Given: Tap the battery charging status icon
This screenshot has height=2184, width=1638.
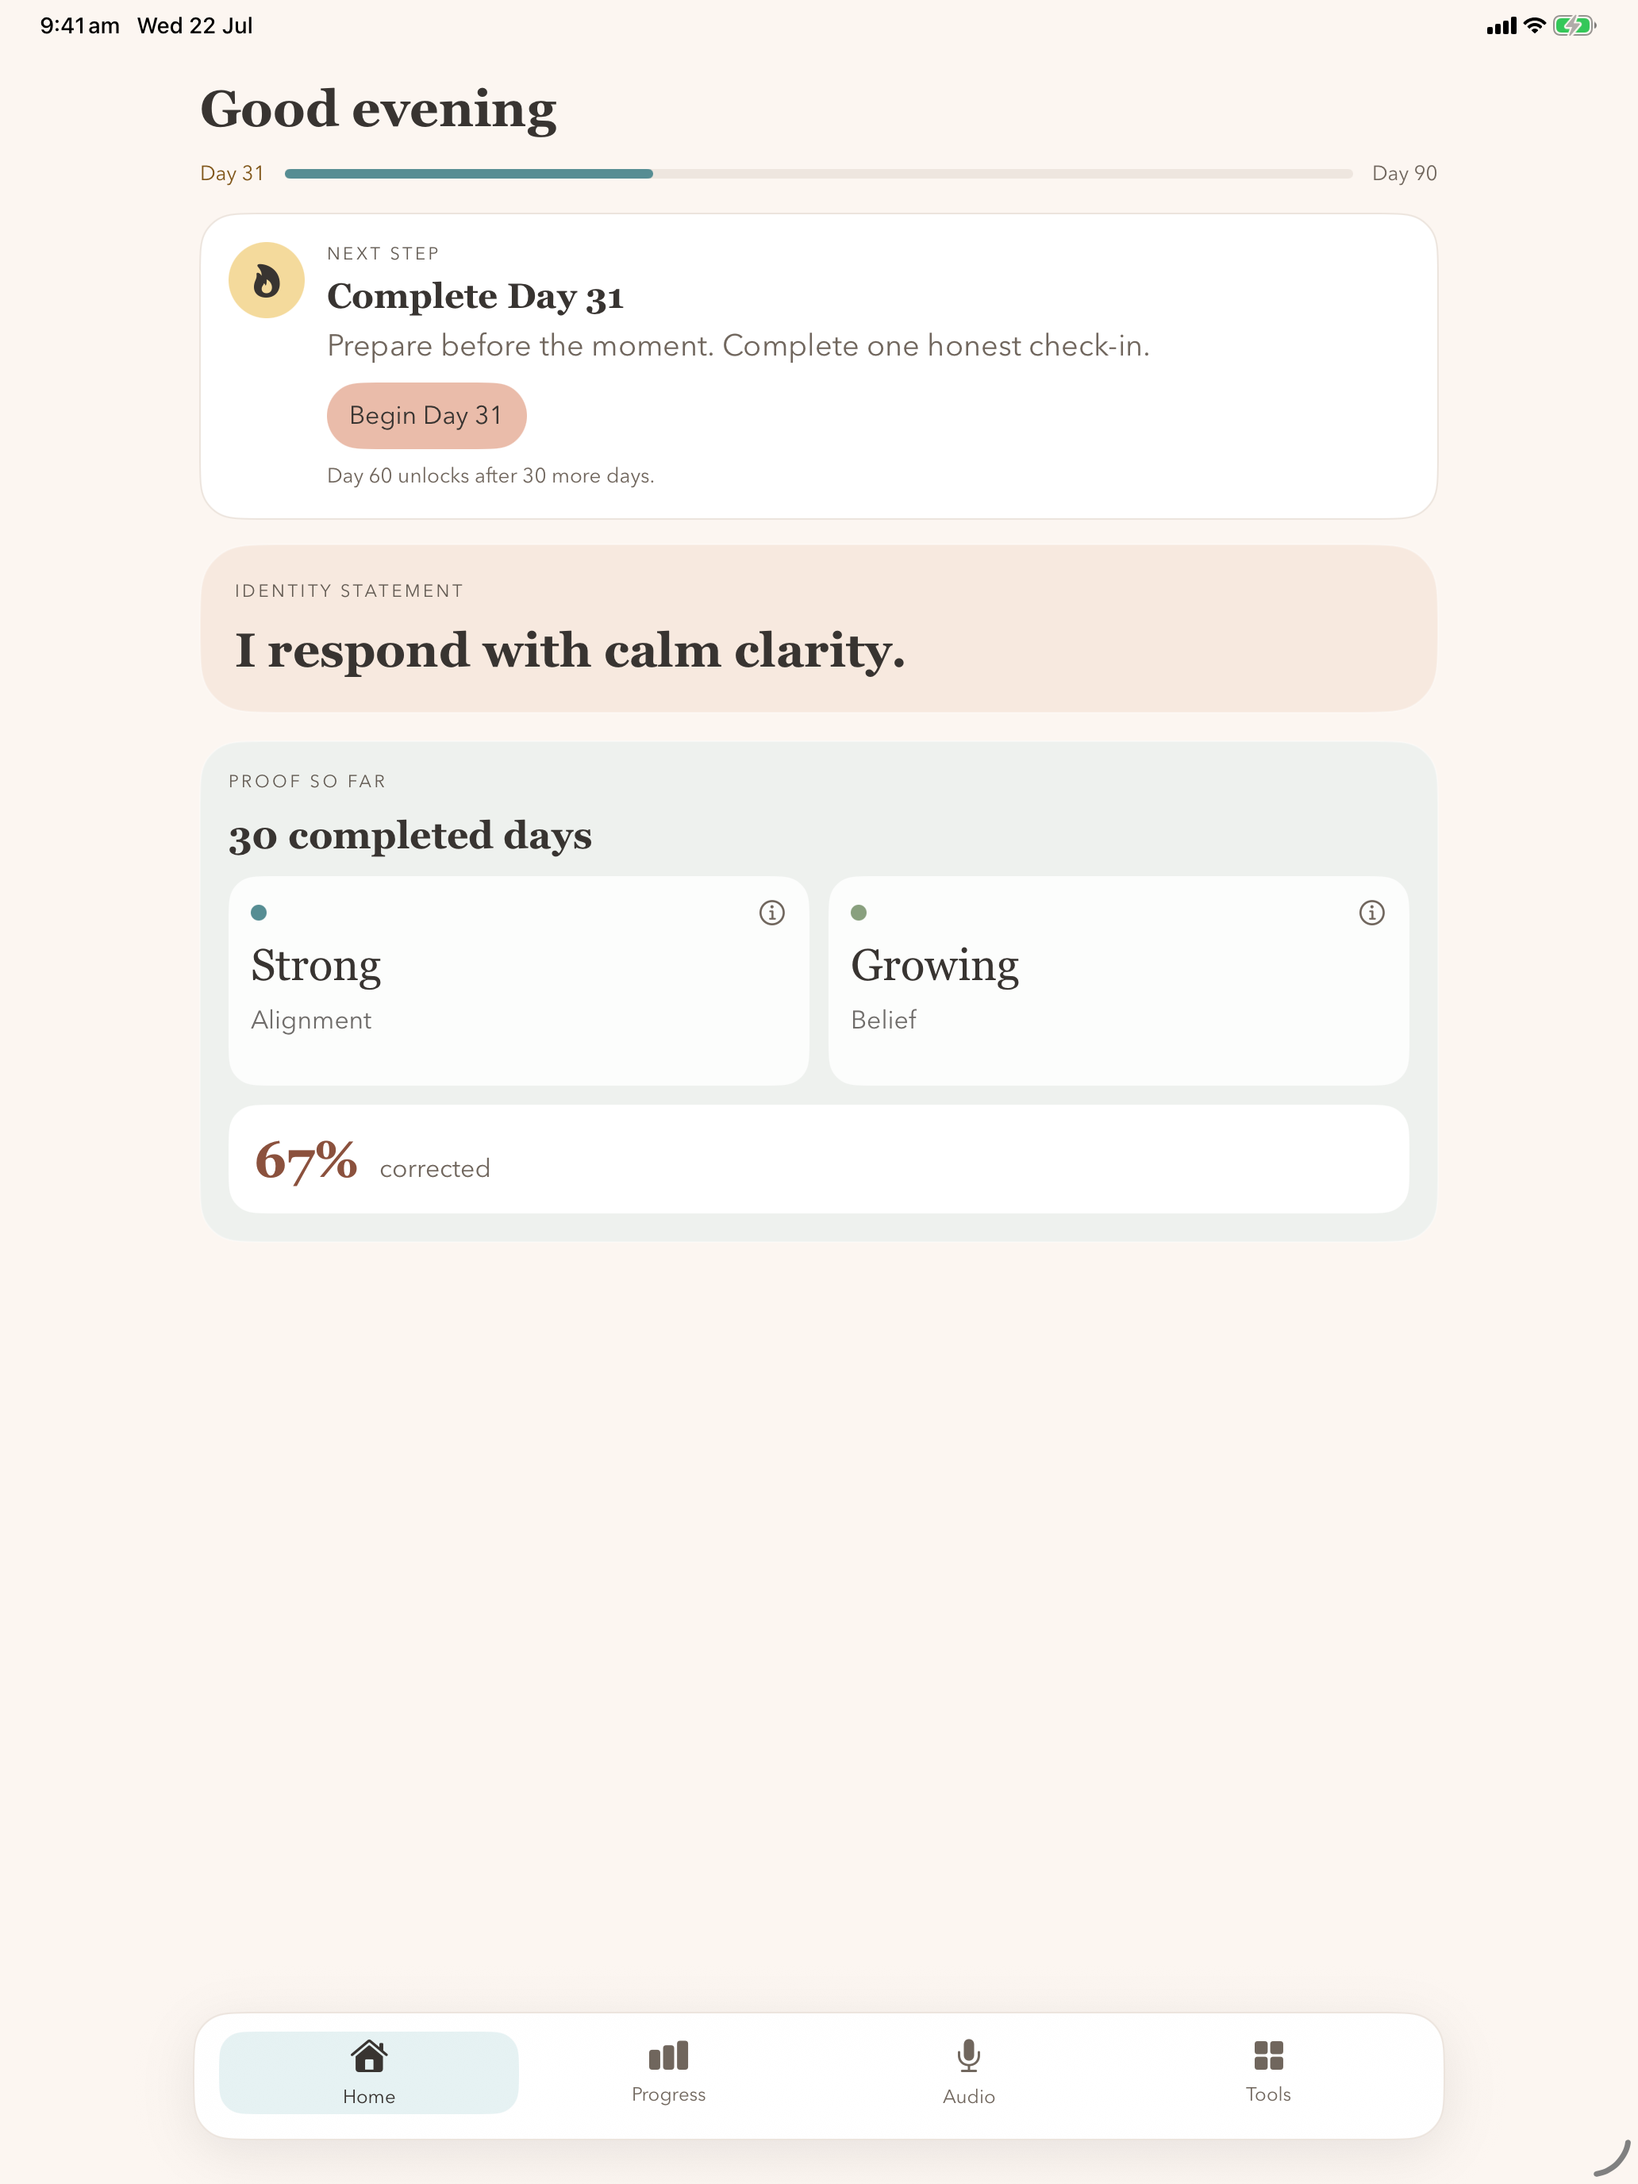Looking at the screenshot, I should tap(1574, 25).
